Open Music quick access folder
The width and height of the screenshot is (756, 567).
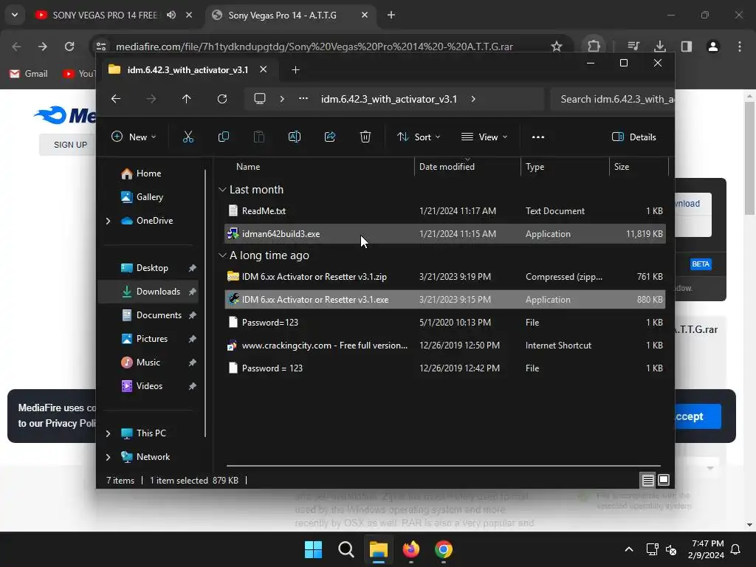(148, 362)
